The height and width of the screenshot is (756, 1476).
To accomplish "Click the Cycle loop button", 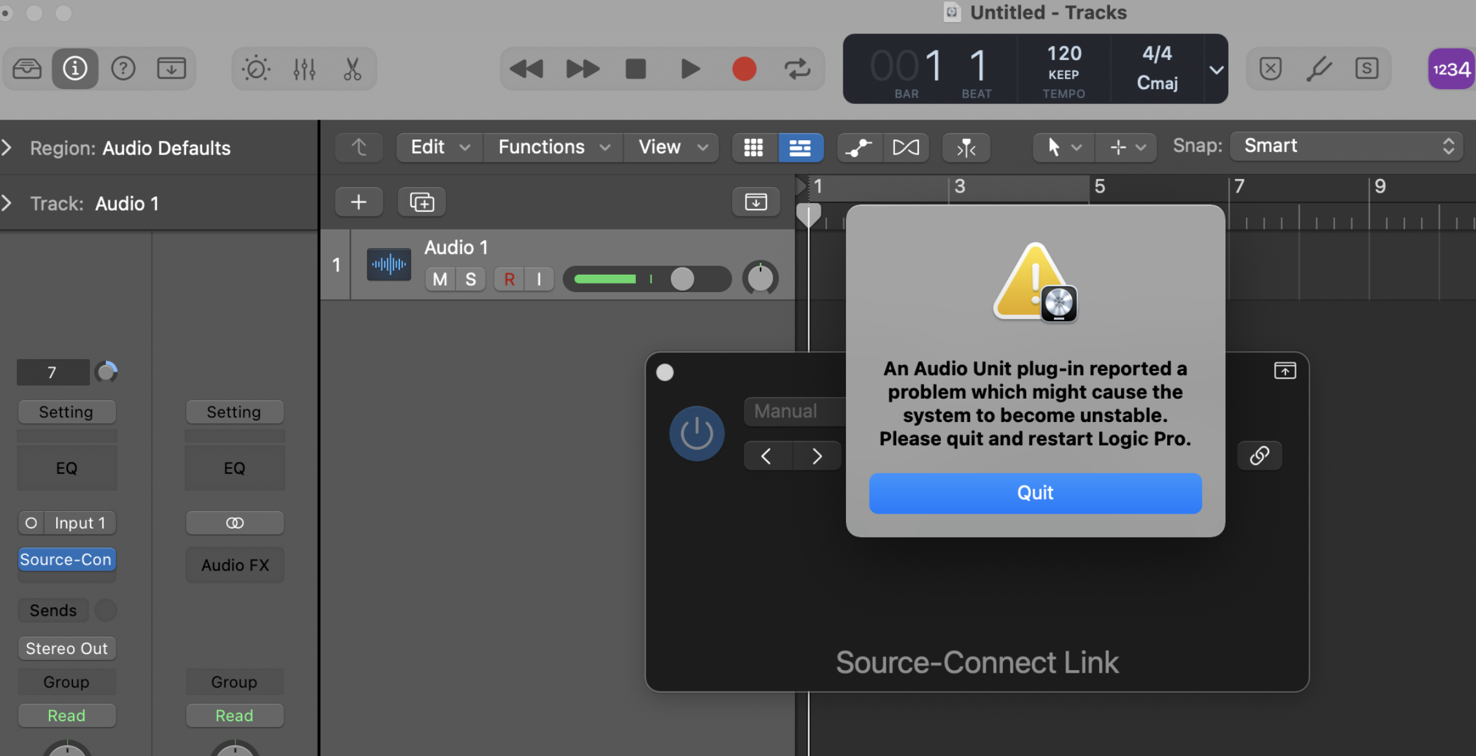I will (797, 68).
